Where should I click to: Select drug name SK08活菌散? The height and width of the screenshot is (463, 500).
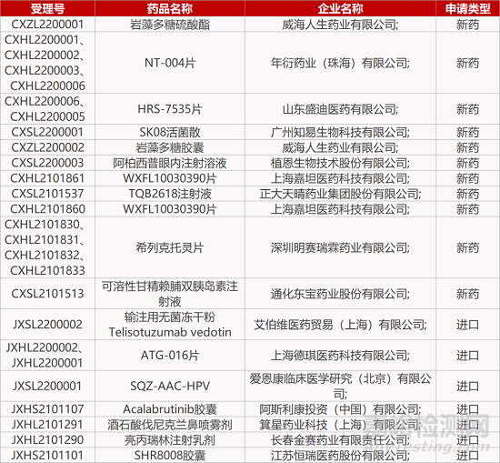[x=170, y=132]
